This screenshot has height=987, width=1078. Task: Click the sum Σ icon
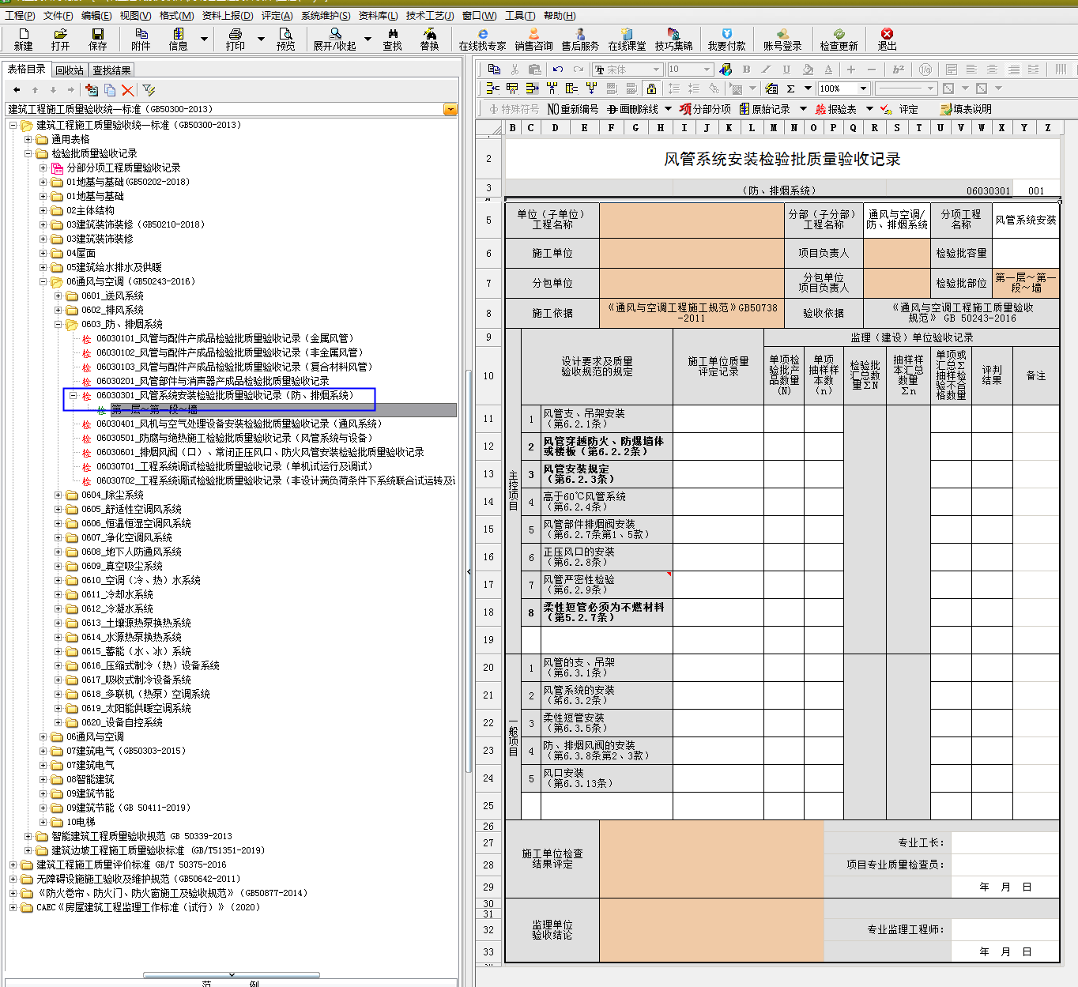[790, 89]
